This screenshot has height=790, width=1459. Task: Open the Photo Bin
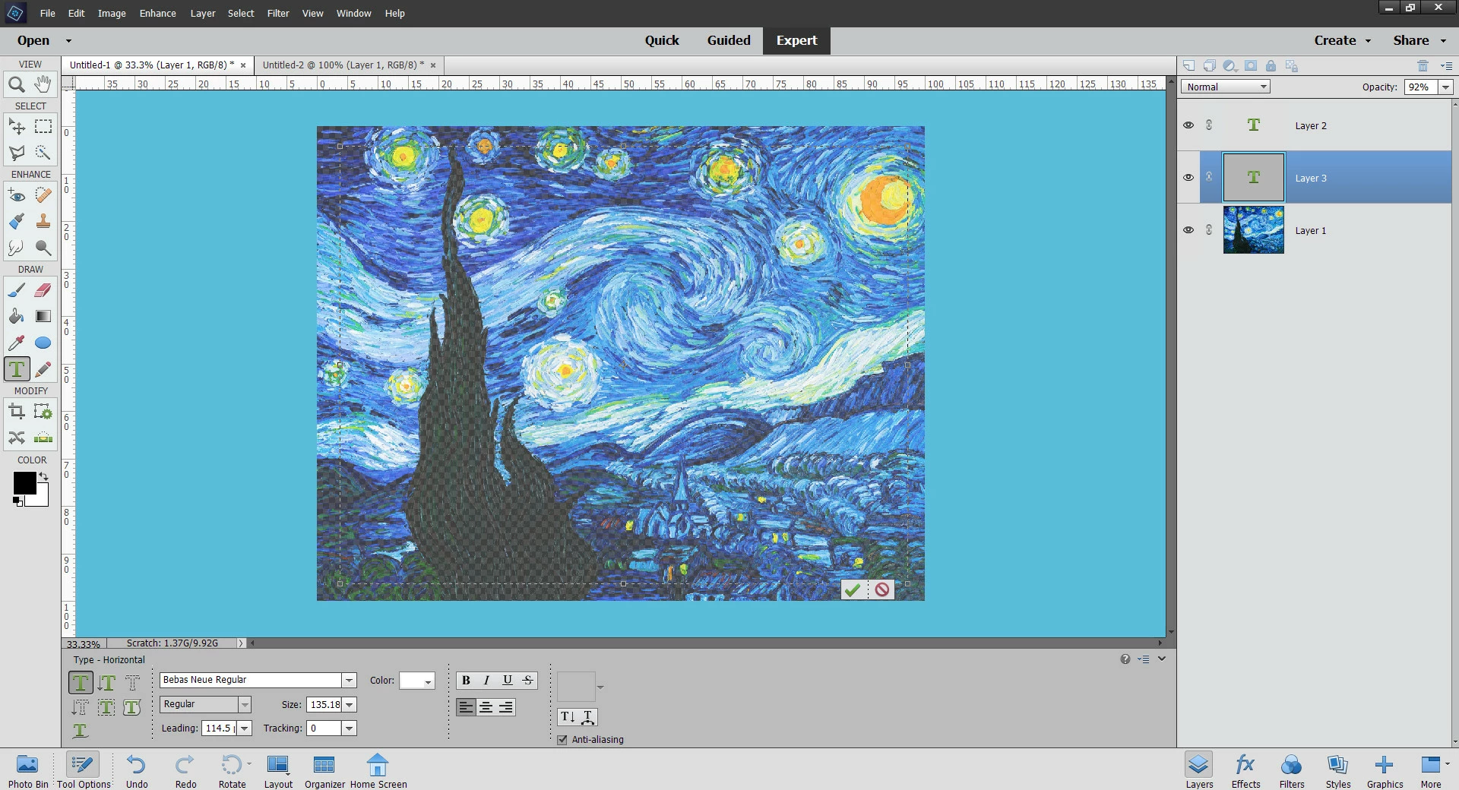[28, 770]
